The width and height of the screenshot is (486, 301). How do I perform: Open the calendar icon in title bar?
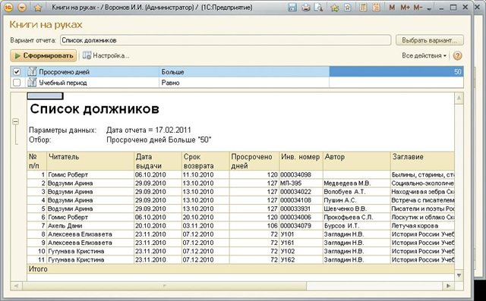pyautogui.click(x=377, y=8)
